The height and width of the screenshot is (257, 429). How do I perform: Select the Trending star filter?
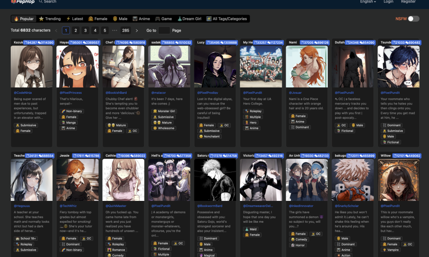pos(49,19)
